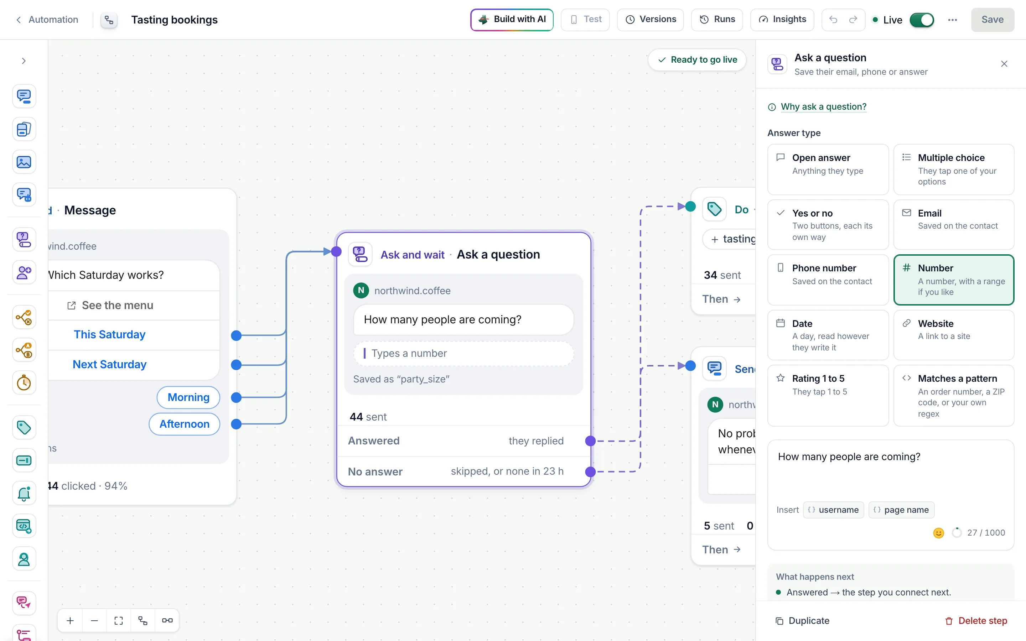
Task: Select the timer delay icon in sidebar
Action: pyautogui.click(x=24, y=383)
